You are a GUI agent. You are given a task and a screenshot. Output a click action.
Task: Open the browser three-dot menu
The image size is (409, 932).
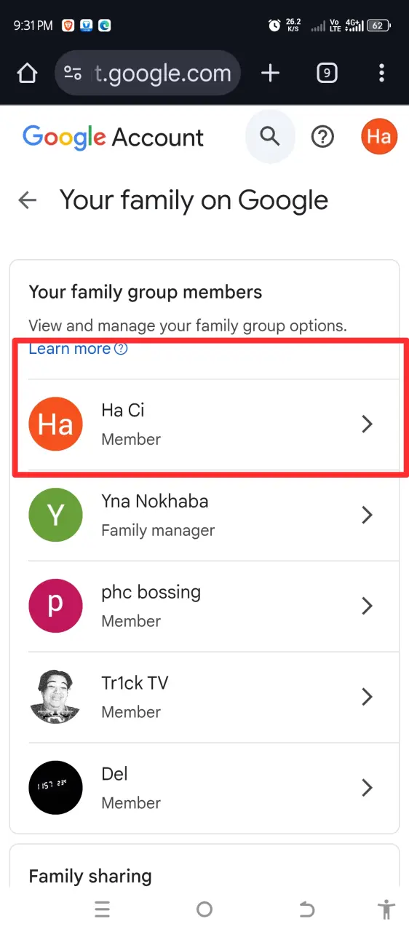pos(382,73)
